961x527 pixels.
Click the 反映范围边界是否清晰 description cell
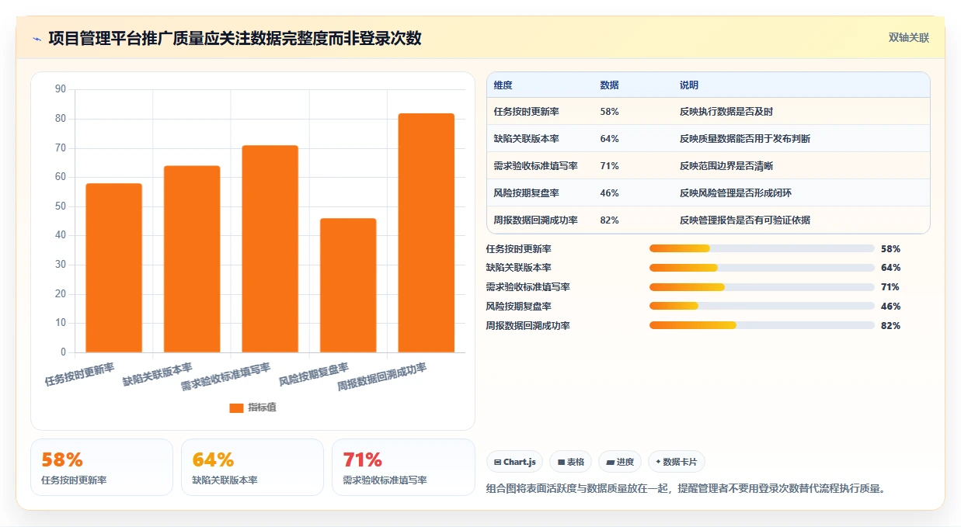pos(726,166)
